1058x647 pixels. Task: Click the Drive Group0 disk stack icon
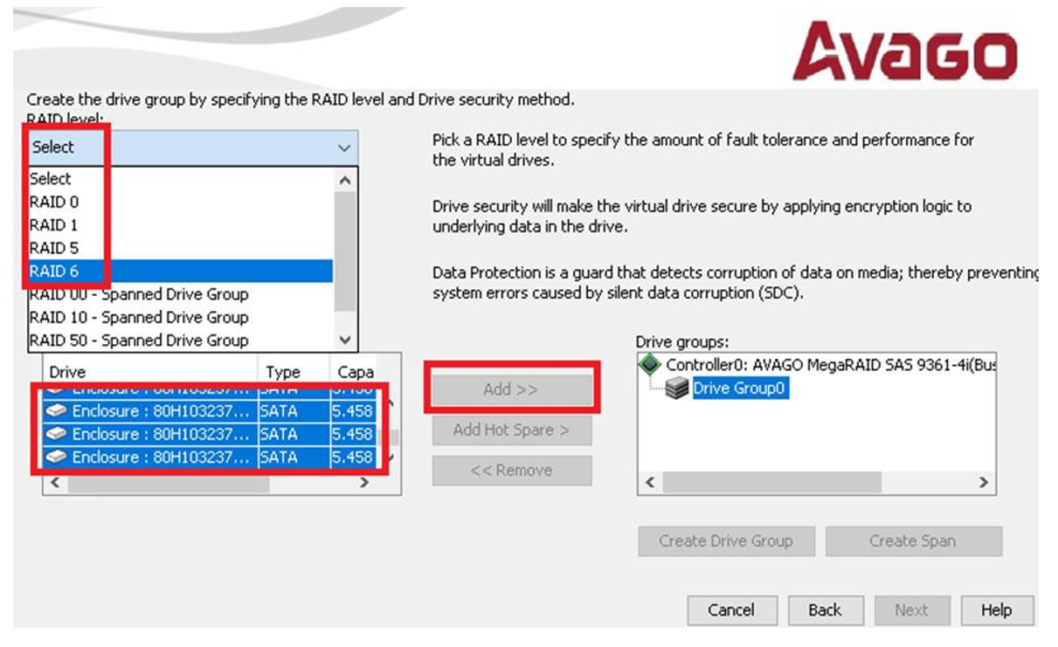677,389
